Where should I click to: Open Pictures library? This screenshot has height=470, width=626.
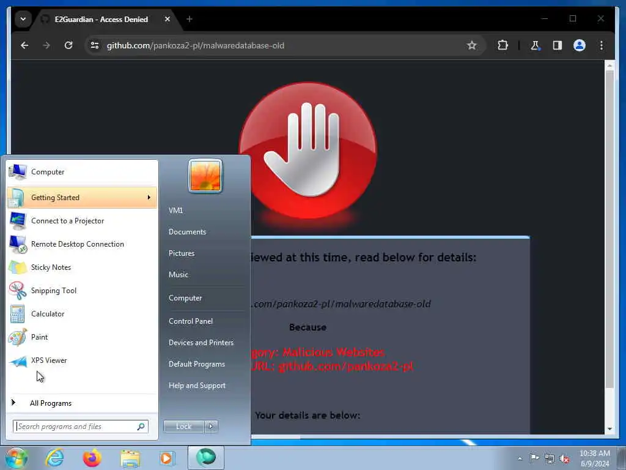pos(182,253)
